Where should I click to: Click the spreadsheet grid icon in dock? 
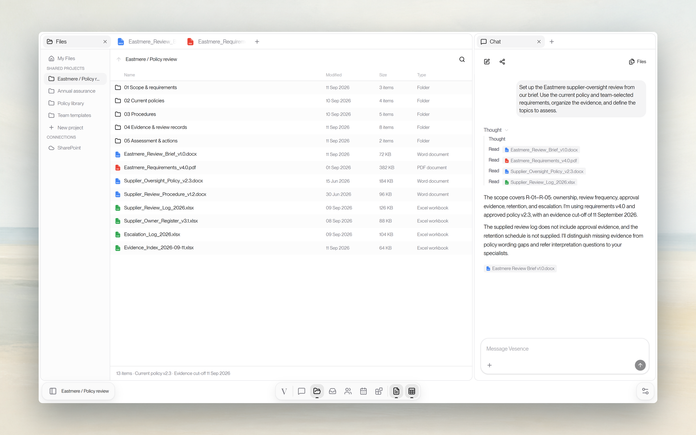(412, 391)
